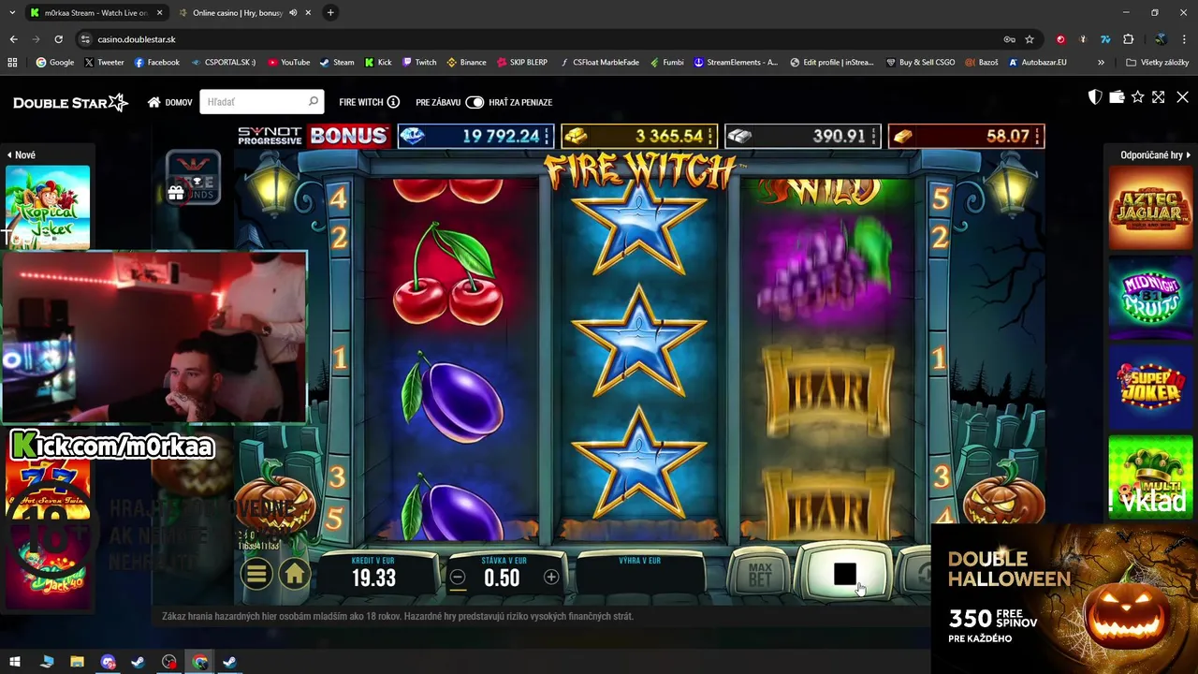Open the Chrome three-dot menu
Image resolution: width=1198 pixels, height=674 pixels.
tap(1184, 39)
